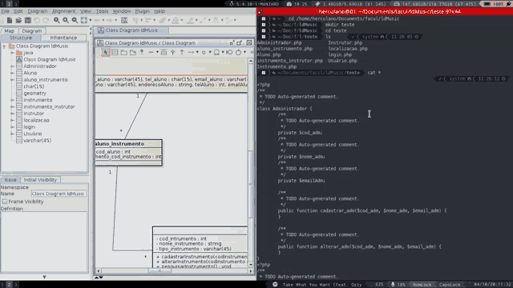Expand the Administrador tree node
The image size is (513, 288).
[13, 66]
